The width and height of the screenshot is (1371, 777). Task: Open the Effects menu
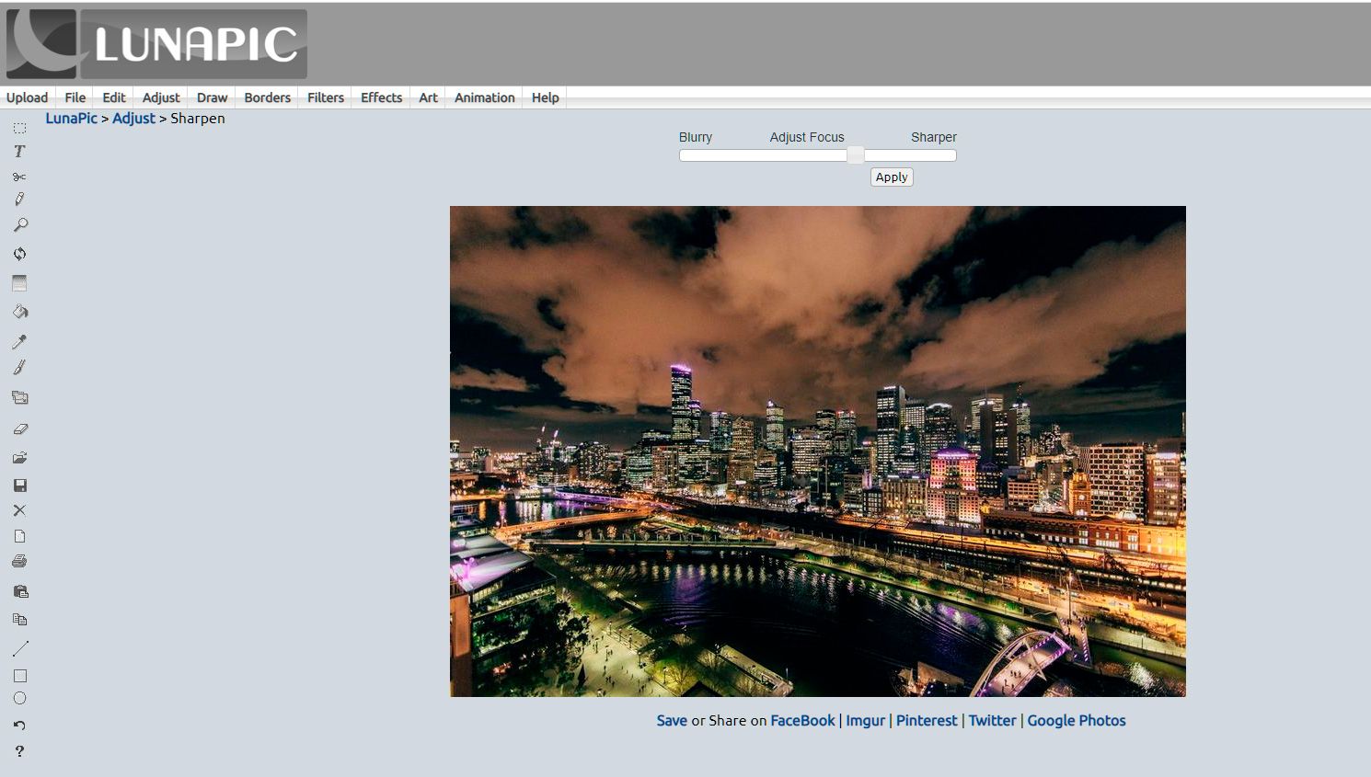[x=380, y=97]
